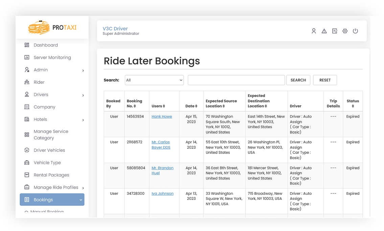Click the Admin person icon
Screen dimensions: 384x231
point(27,70)
